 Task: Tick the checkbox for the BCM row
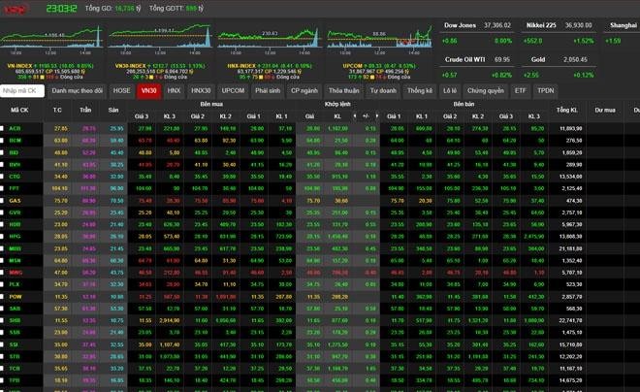(x=2, y=141)
